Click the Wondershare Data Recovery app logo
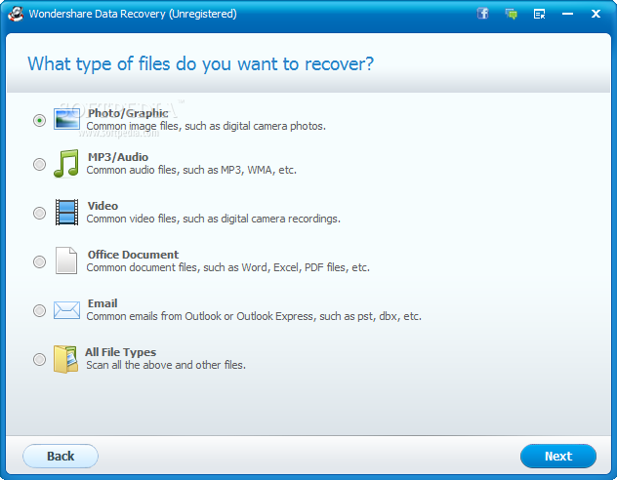The height and width of the screenshot is (480, 617). coord(16,14)
